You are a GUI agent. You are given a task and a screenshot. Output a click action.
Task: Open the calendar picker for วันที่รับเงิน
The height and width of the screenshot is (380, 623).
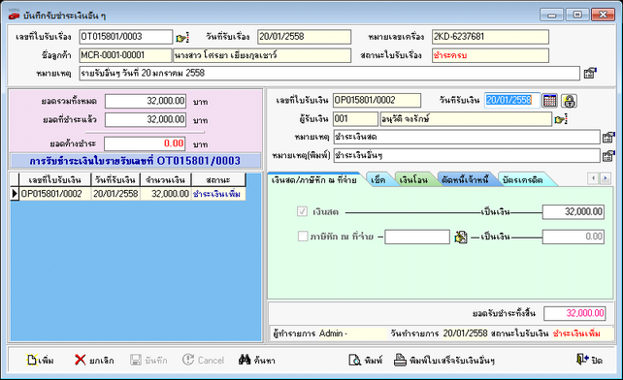pos(549,100)
